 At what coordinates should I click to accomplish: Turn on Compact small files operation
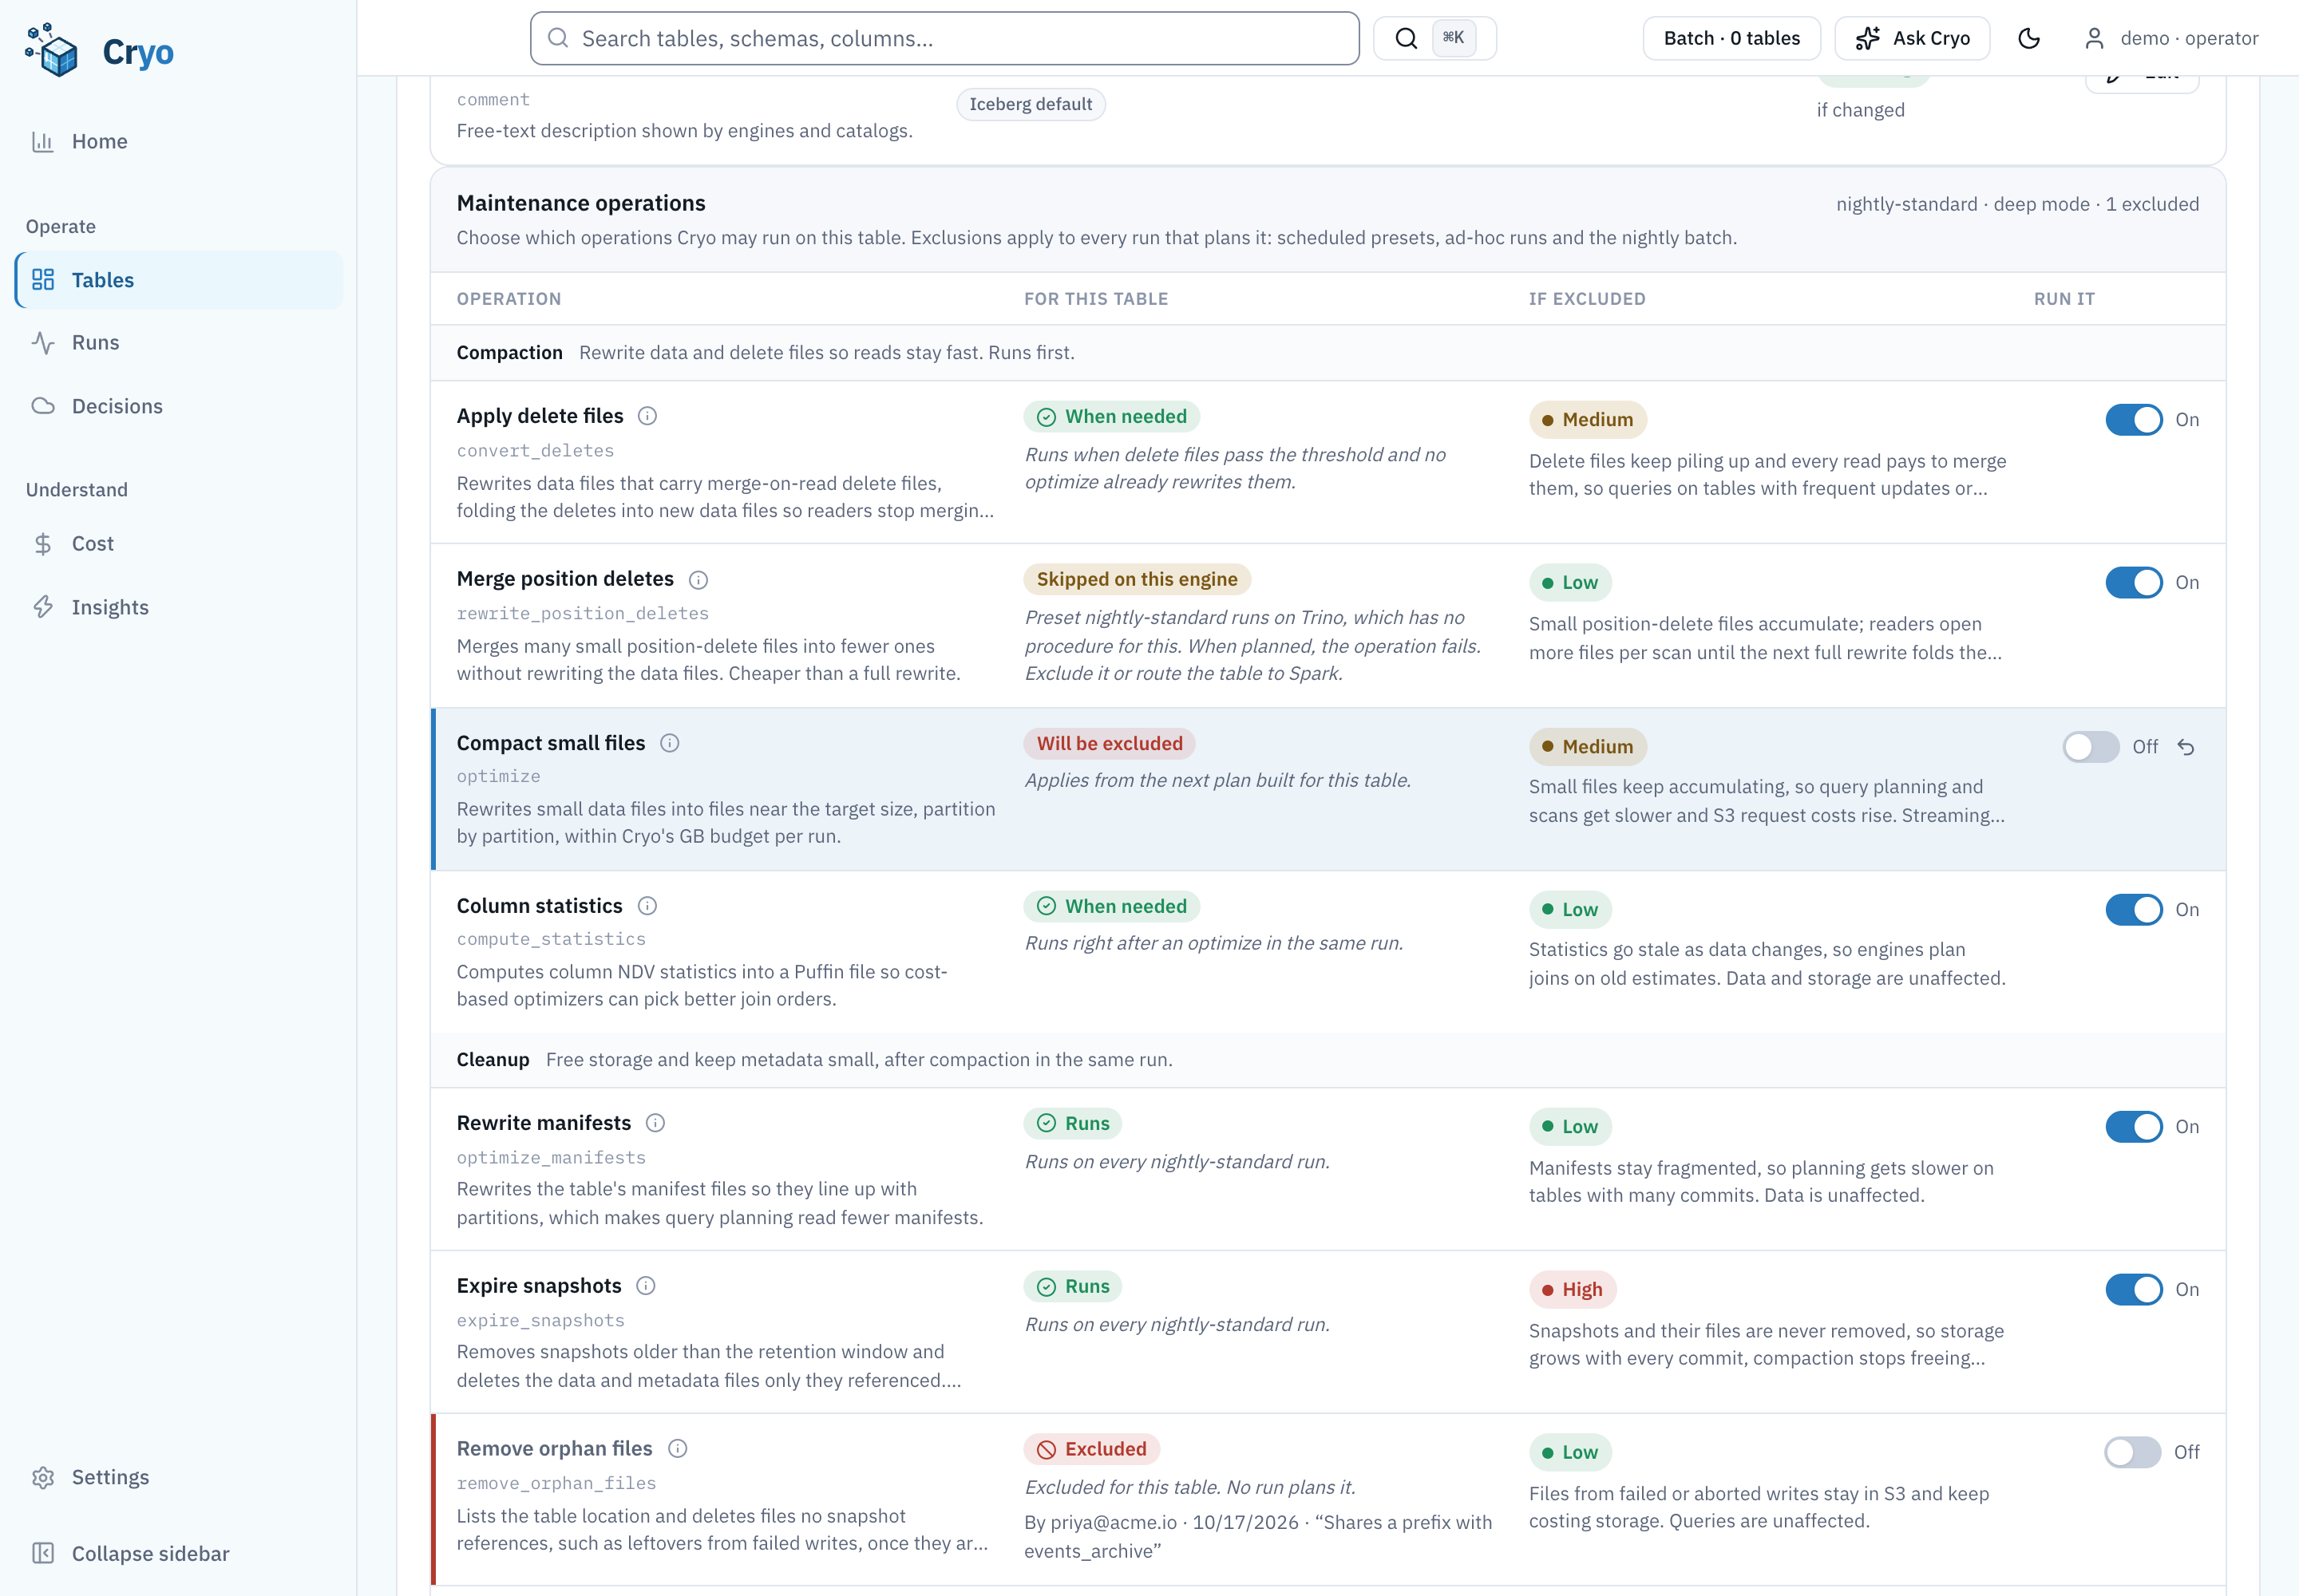pos(2091,747)
